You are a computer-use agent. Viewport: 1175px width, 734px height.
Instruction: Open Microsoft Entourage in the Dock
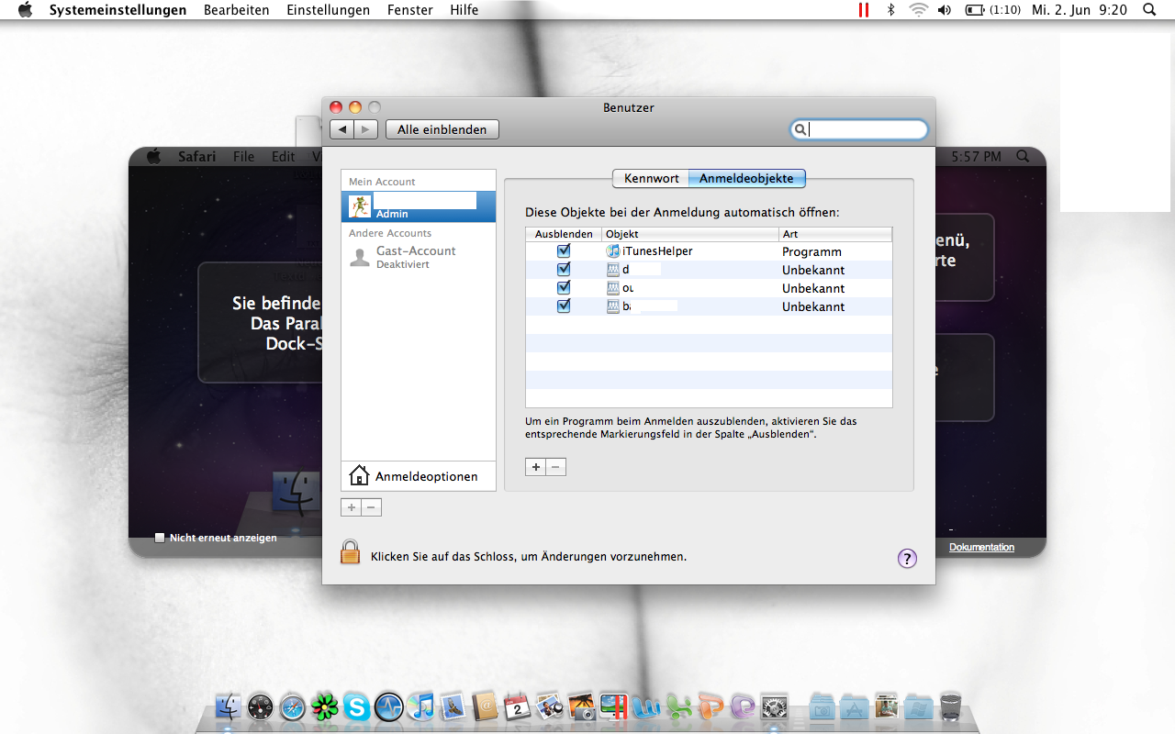coord(743,706)
